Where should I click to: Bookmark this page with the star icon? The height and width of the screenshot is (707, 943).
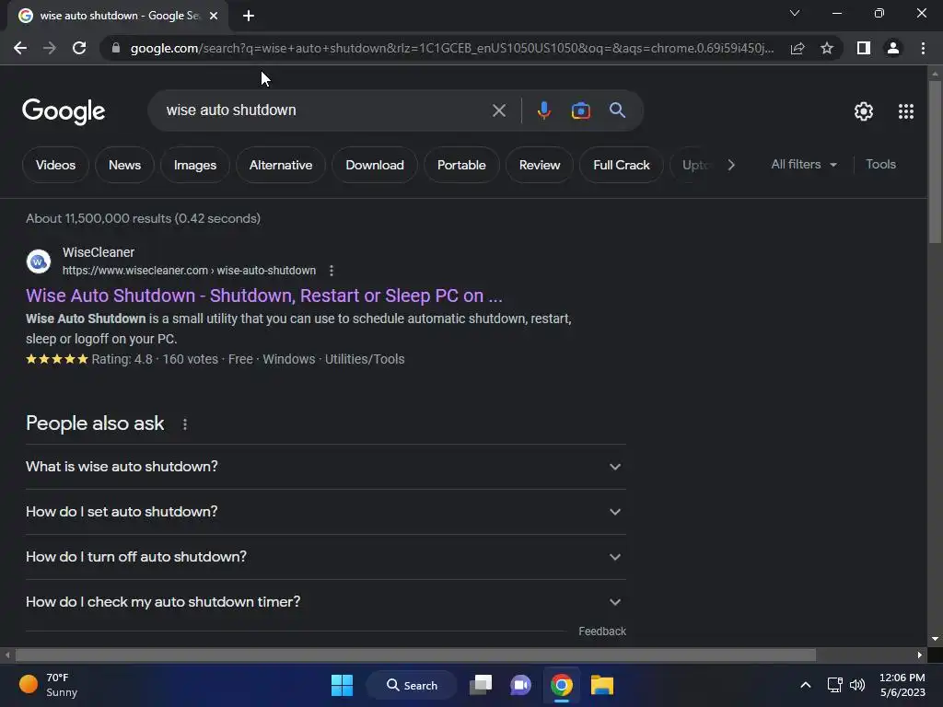[827, 48]
